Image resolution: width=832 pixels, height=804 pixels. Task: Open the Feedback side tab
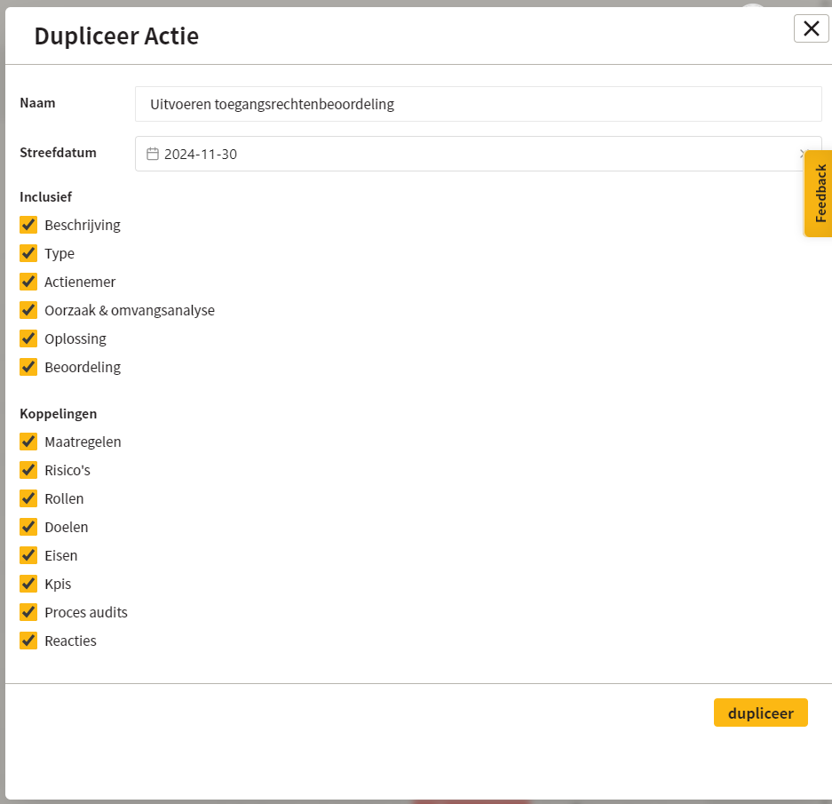819,194
